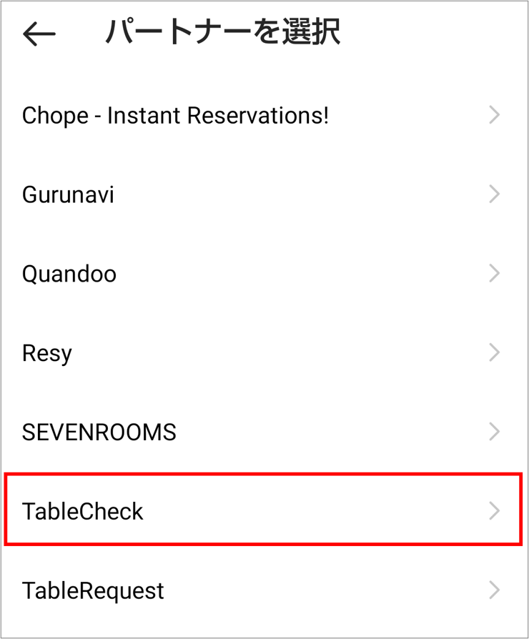Choose the Gurunavi partner label
This screenshot has width=529, height=639.
click(68, 194)
